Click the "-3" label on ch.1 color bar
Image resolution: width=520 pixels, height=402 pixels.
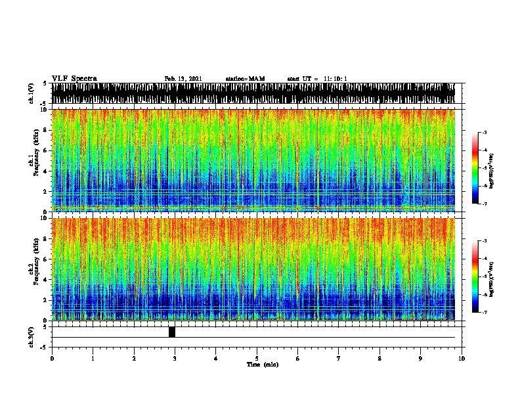pos(484,132)
